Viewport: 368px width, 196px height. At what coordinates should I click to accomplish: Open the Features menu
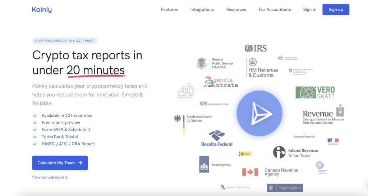169,10
